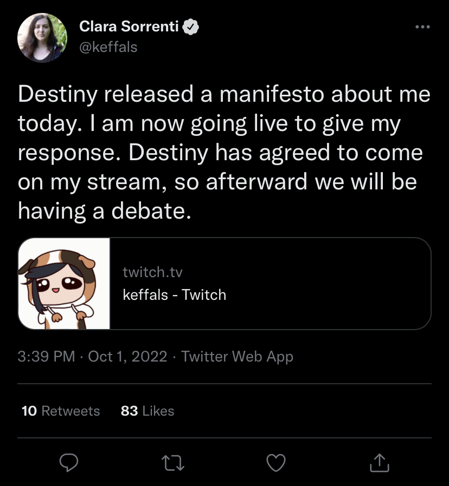Open the three-dot more options menu
This screenshot has width=449, height=486.
point(422,27)
